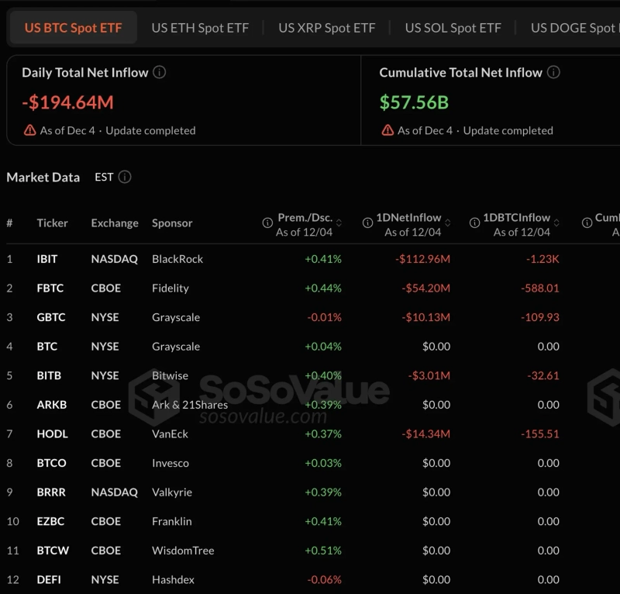
Task: Click info icon next to Prem./Dsc. header
Action: point(268,223)
